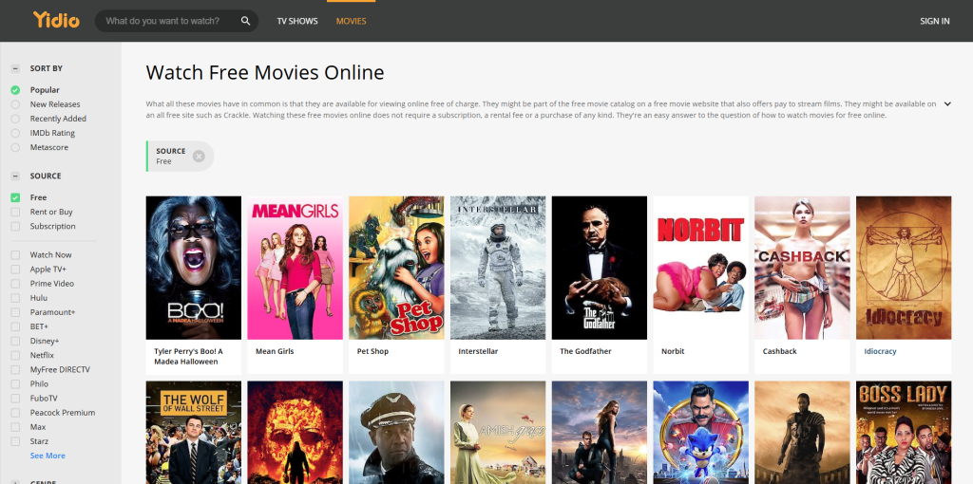Click the Sign In link

pyautogui.click(x=934, y=21)
